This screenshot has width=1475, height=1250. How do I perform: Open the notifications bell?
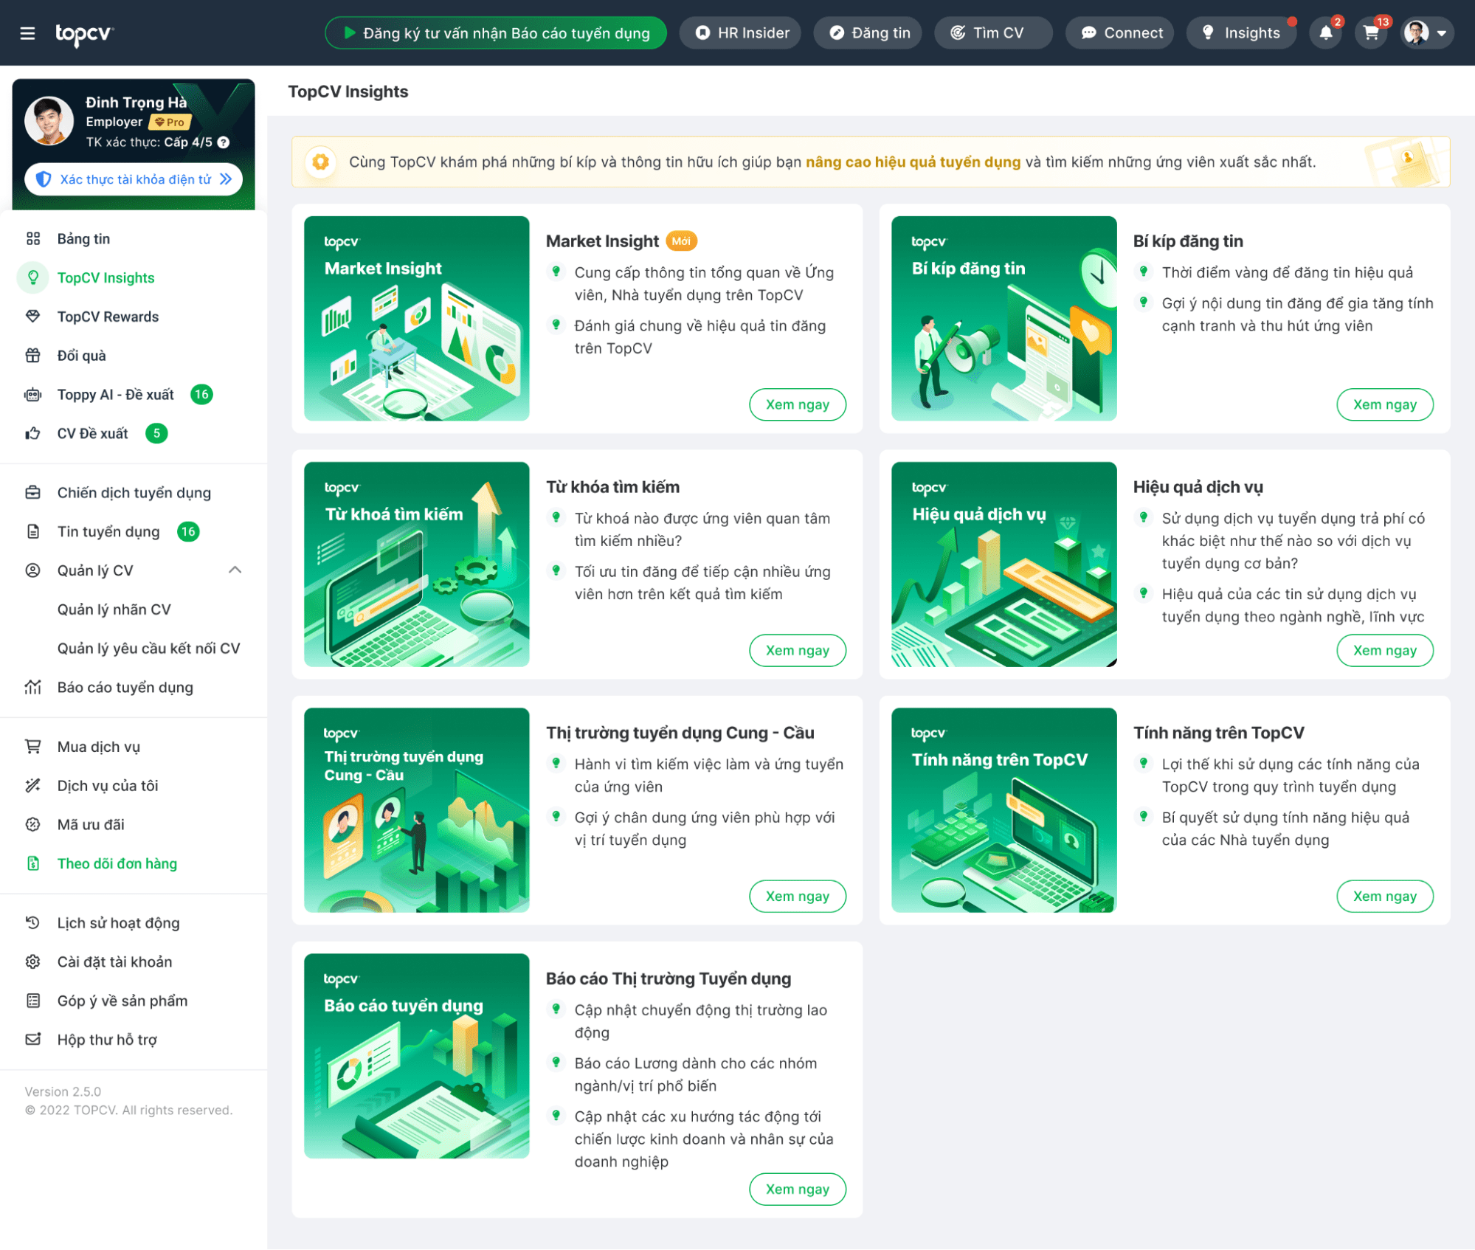point(1325,33)
